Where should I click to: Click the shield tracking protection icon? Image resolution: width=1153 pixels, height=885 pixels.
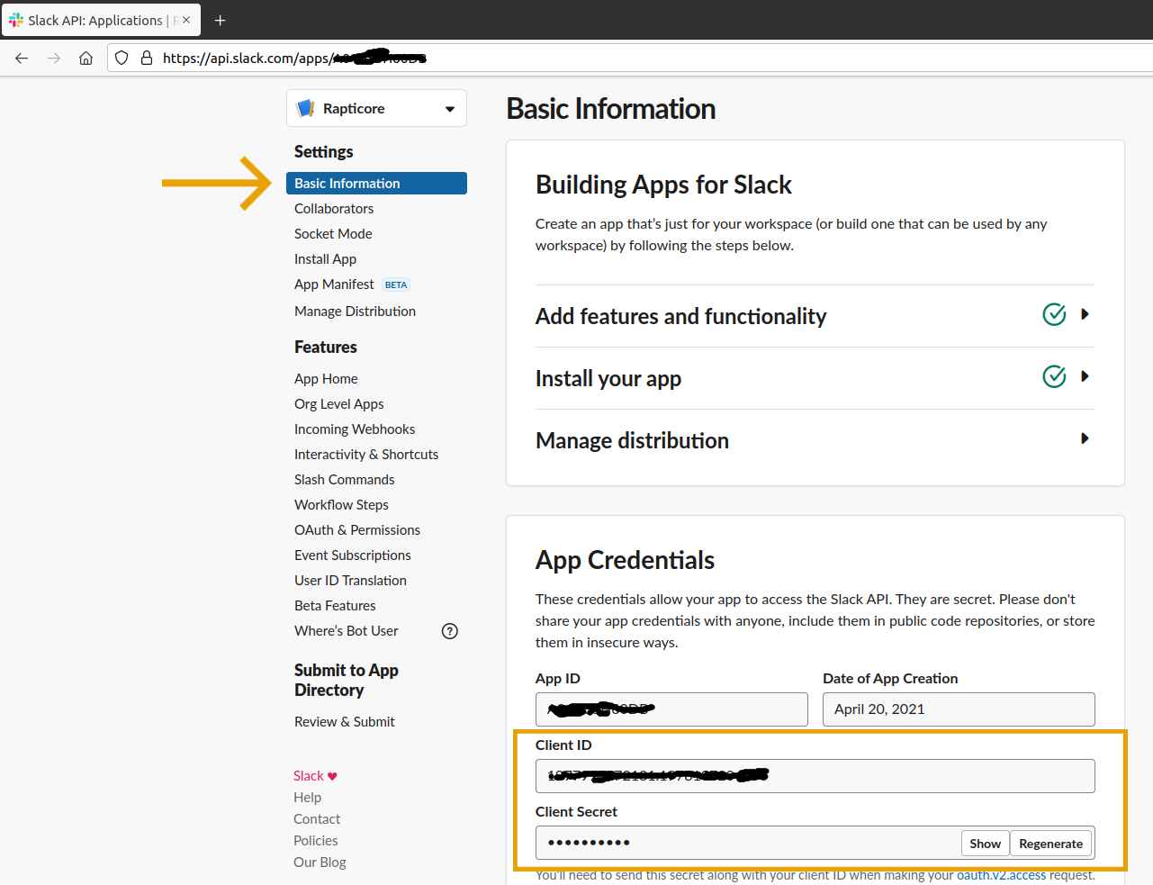(x=122, y=58)
